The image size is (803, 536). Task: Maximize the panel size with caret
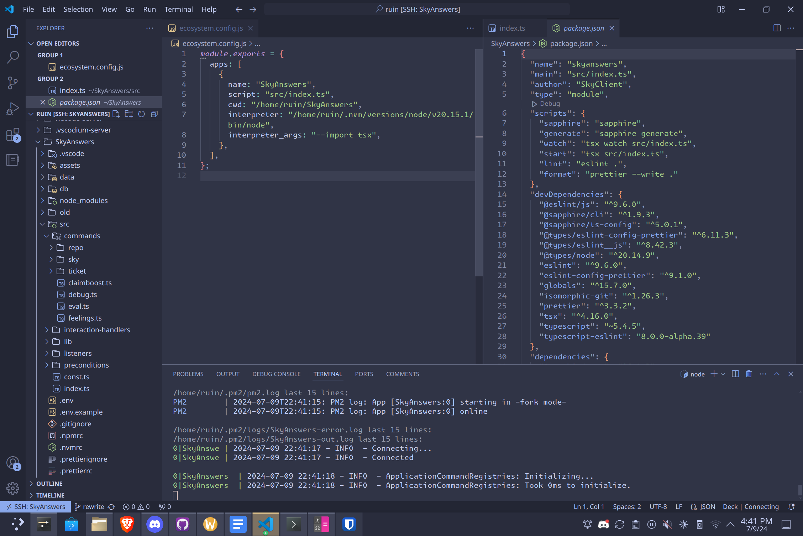(x=777, y=374)
